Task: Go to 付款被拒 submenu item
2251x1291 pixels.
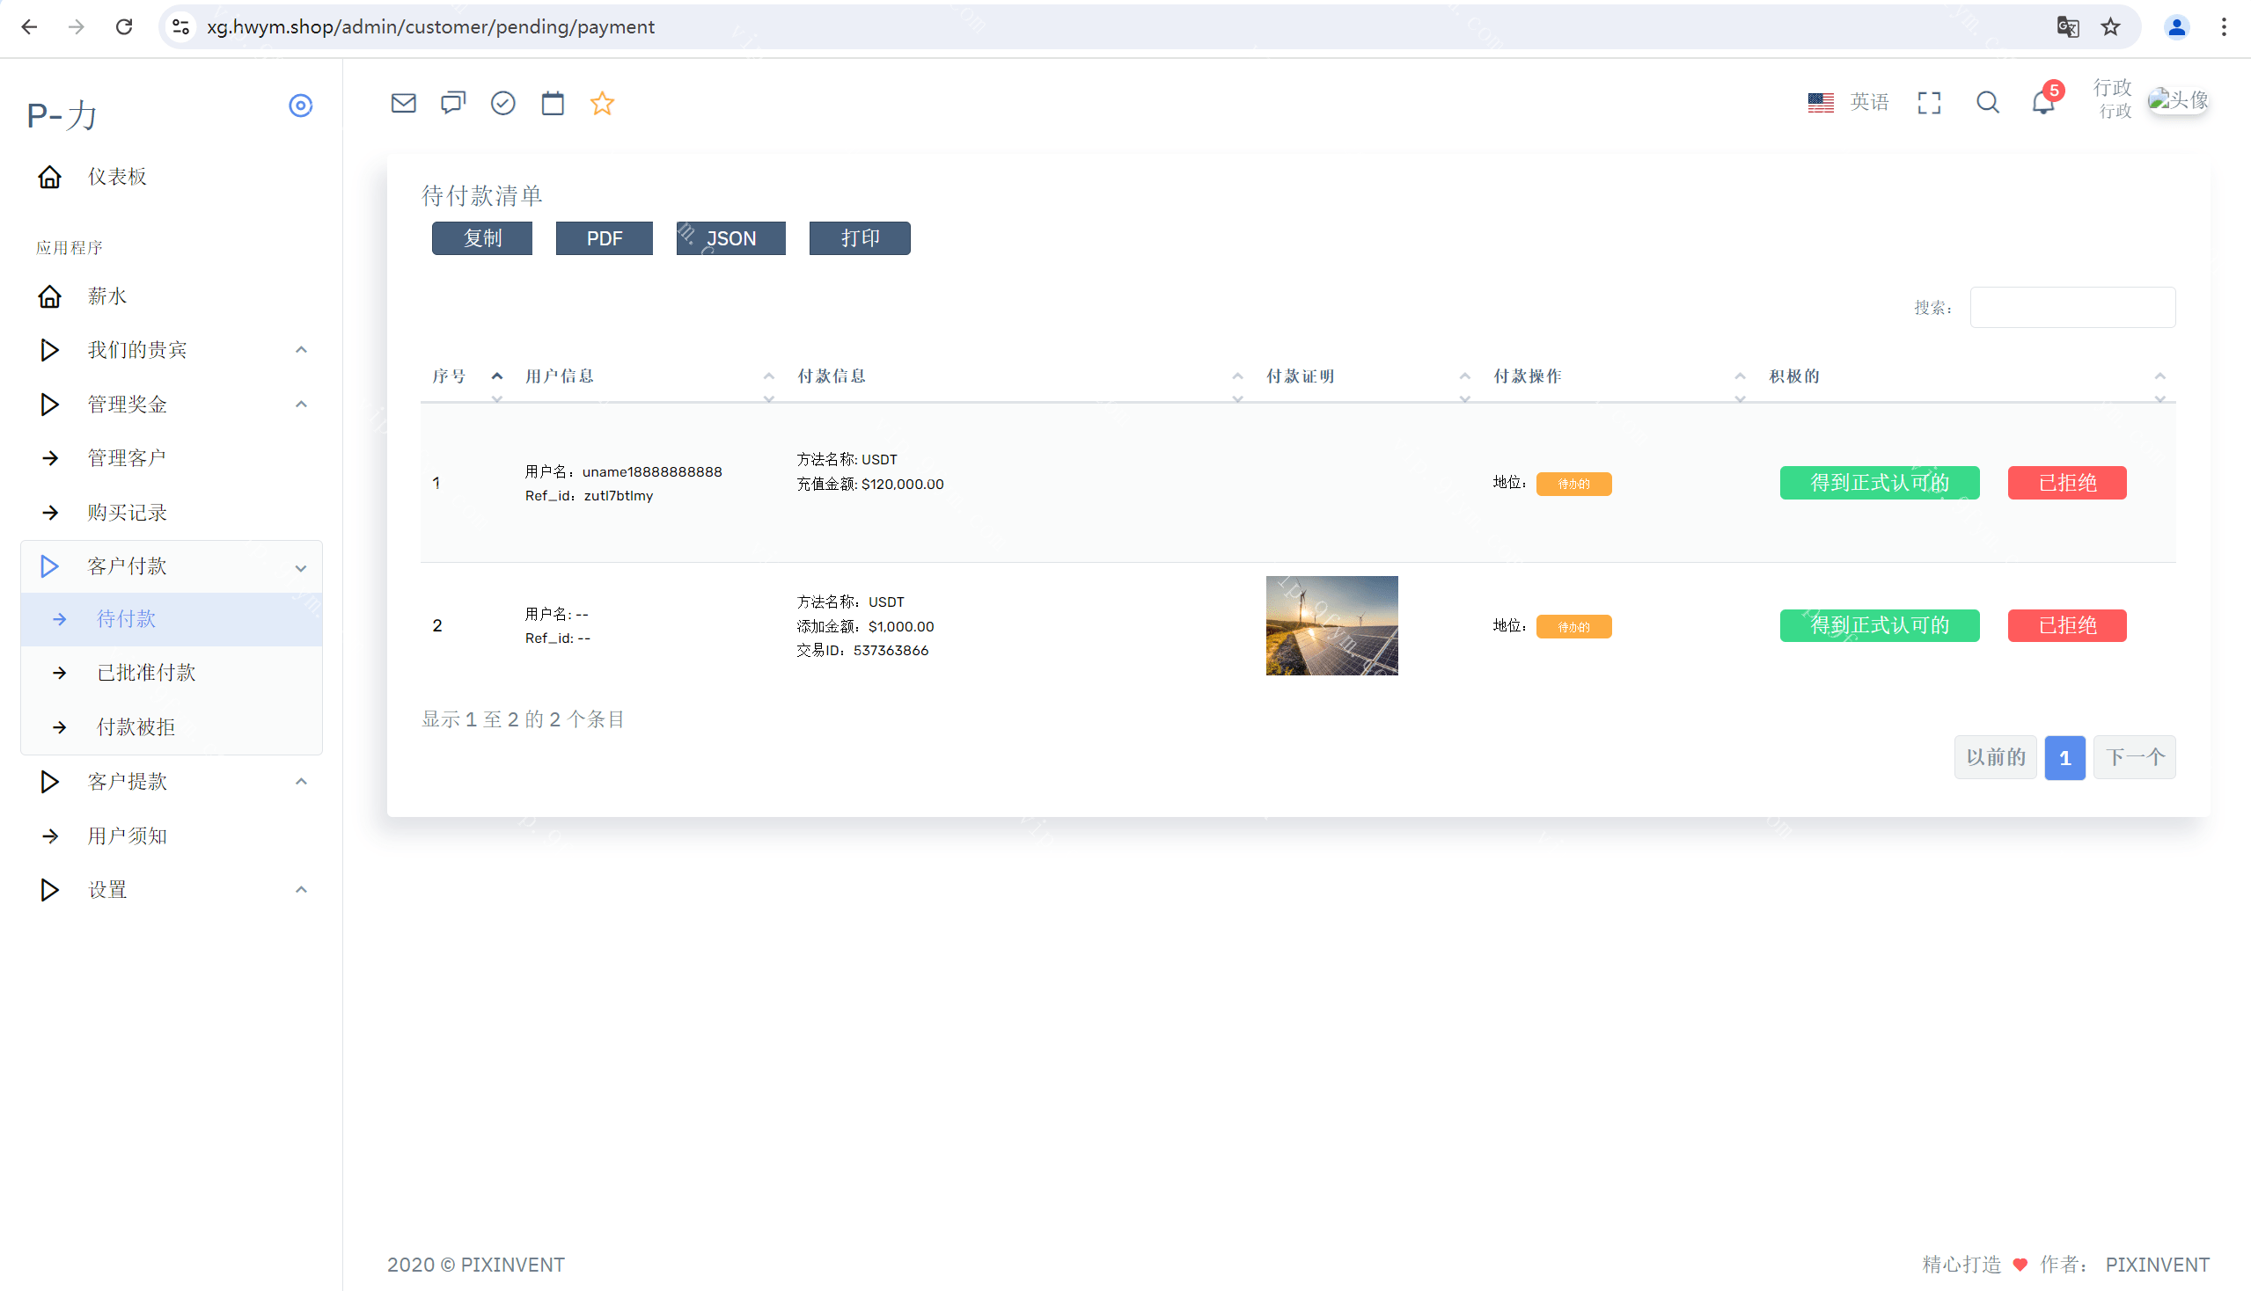Action: coord(136,727)
